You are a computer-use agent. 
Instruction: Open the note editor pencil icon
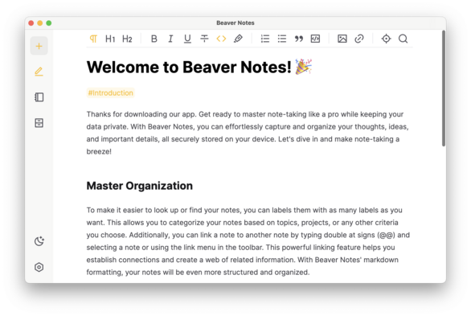pos(39,72)
